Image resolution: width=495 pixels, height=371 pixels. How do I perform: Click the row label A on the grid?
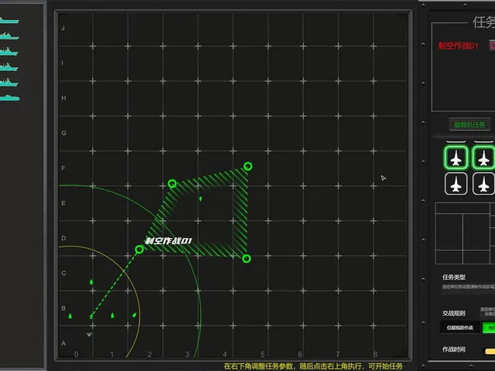coord(63,343)
